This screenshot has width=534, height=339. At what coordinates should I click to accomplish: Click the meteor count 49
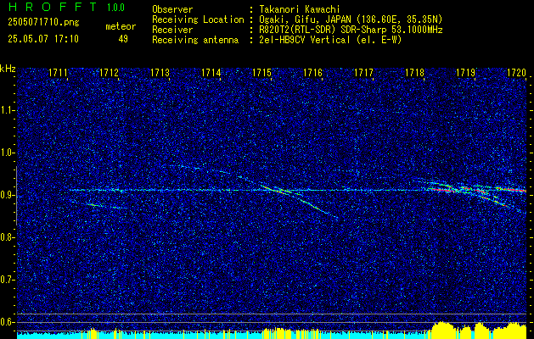(123, 39)
